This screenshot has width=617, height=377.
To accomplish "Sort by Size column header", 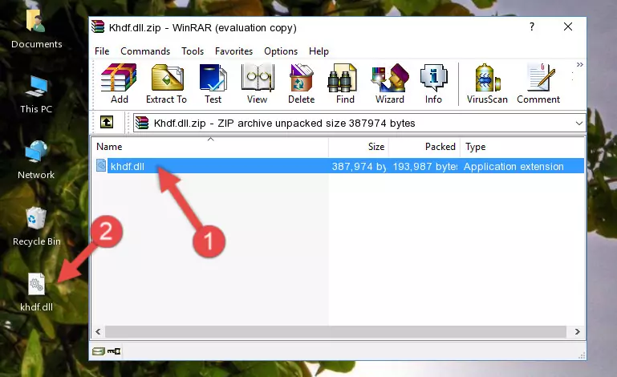I will tap(359, 147).
